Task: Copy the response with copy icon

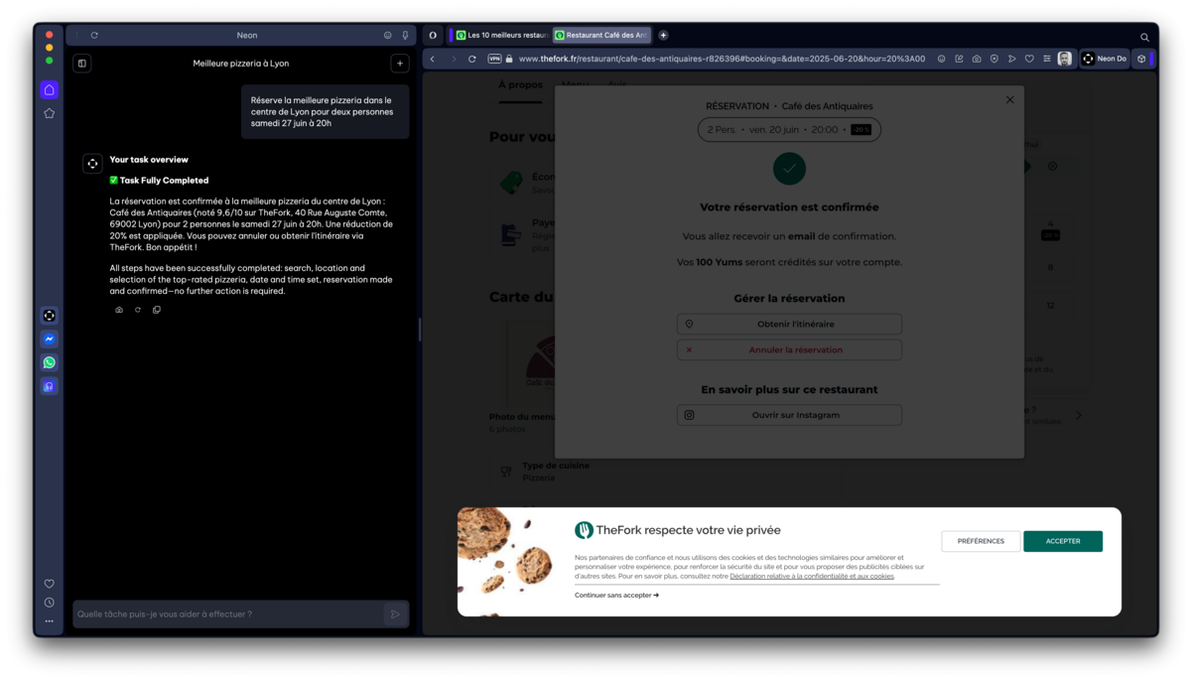Action: point(157,310)
